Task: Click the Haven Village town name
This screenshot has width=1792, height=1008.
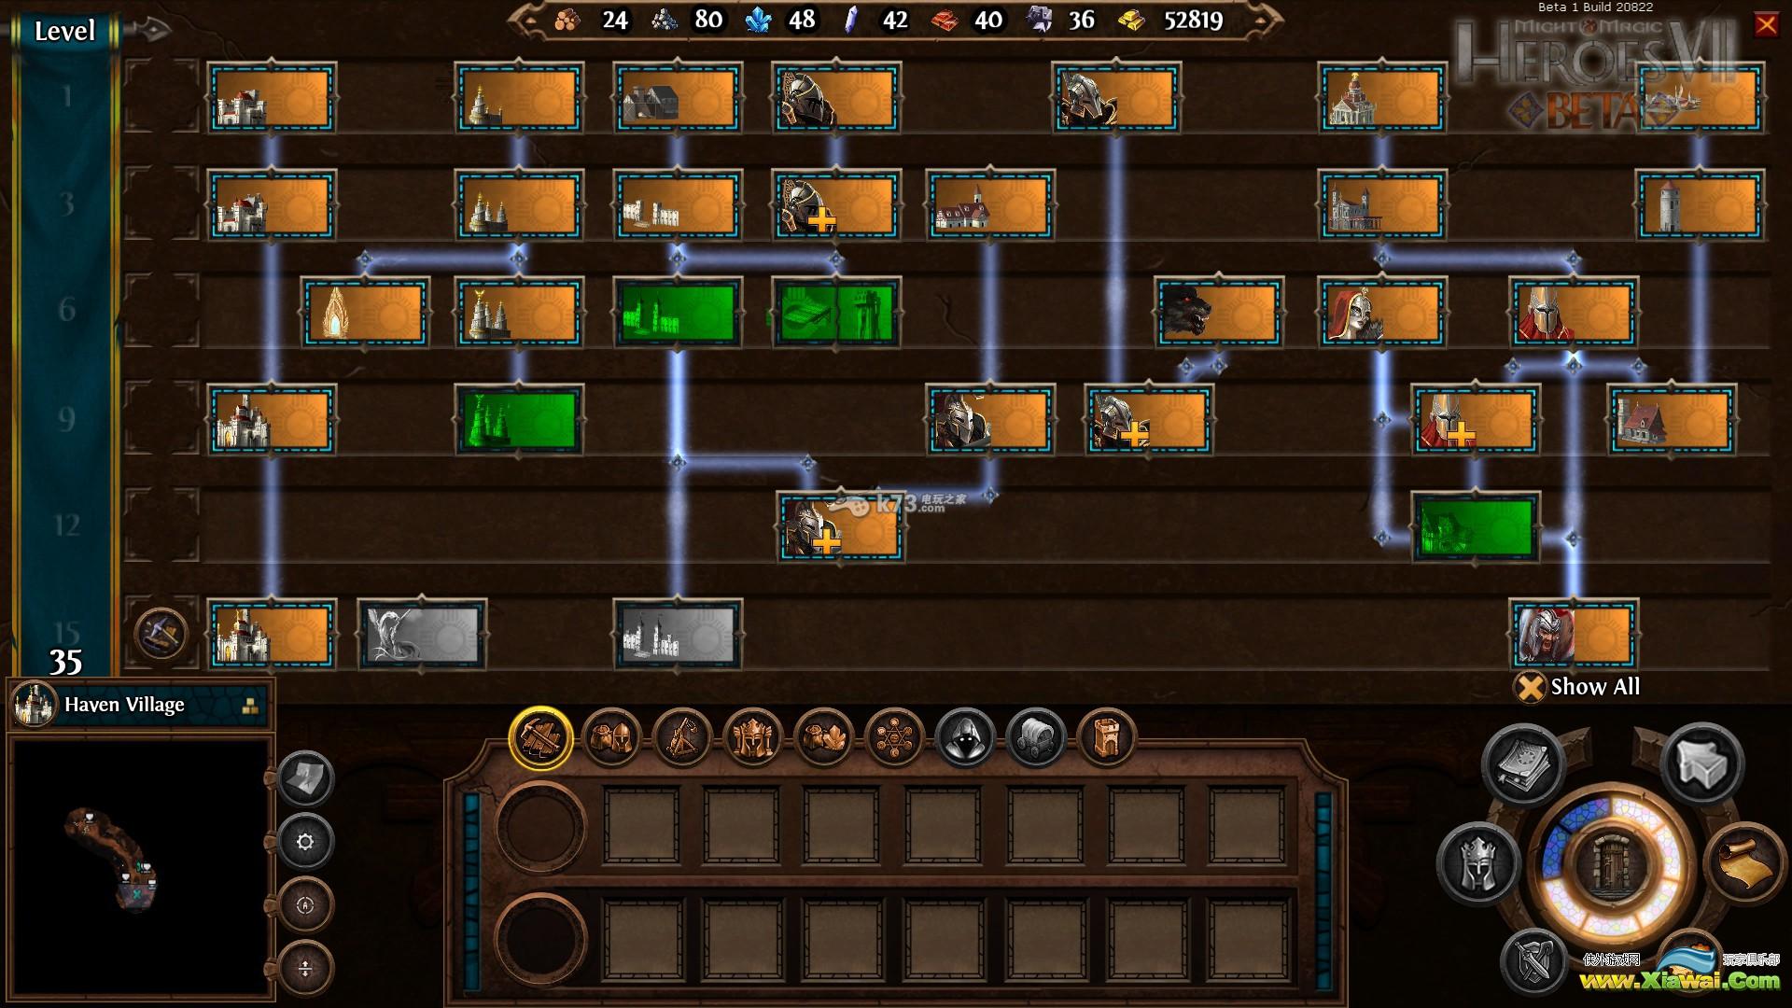Action: click(x=124, y=705)
